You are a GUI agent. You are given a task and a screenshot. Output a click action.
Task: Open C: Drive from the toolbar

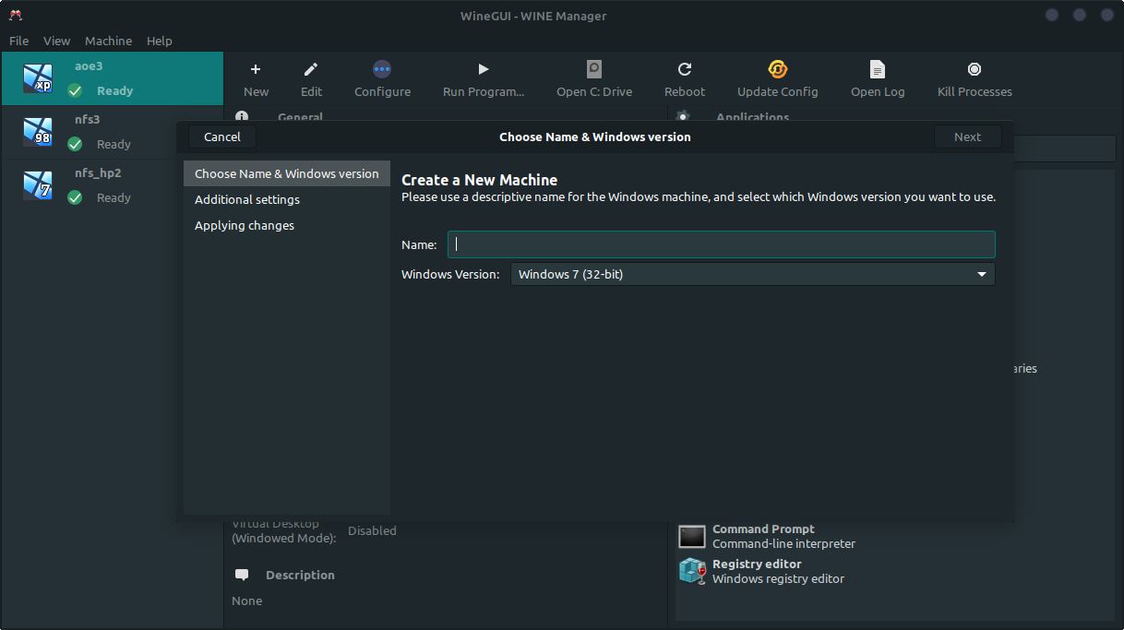[x=594, y=69]
